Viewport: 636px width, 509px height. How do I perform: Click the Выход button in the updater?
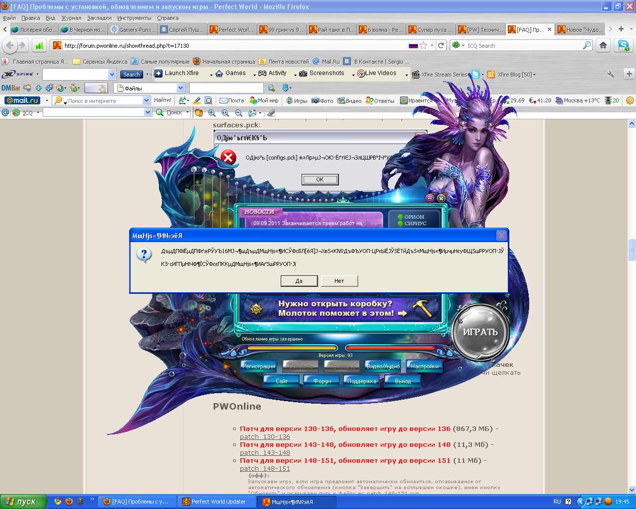tap(403, 381)
